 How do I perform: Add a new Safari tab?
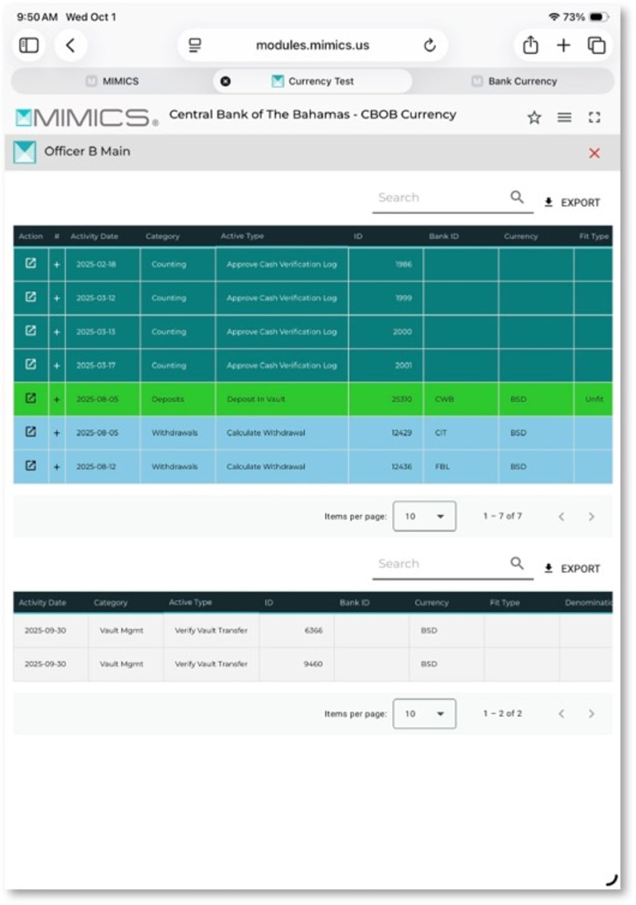(x=563, y=45)
